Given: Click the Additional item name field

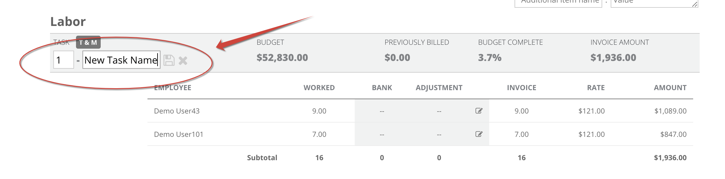Looking at the screenshot, I should tap(558, 3).
